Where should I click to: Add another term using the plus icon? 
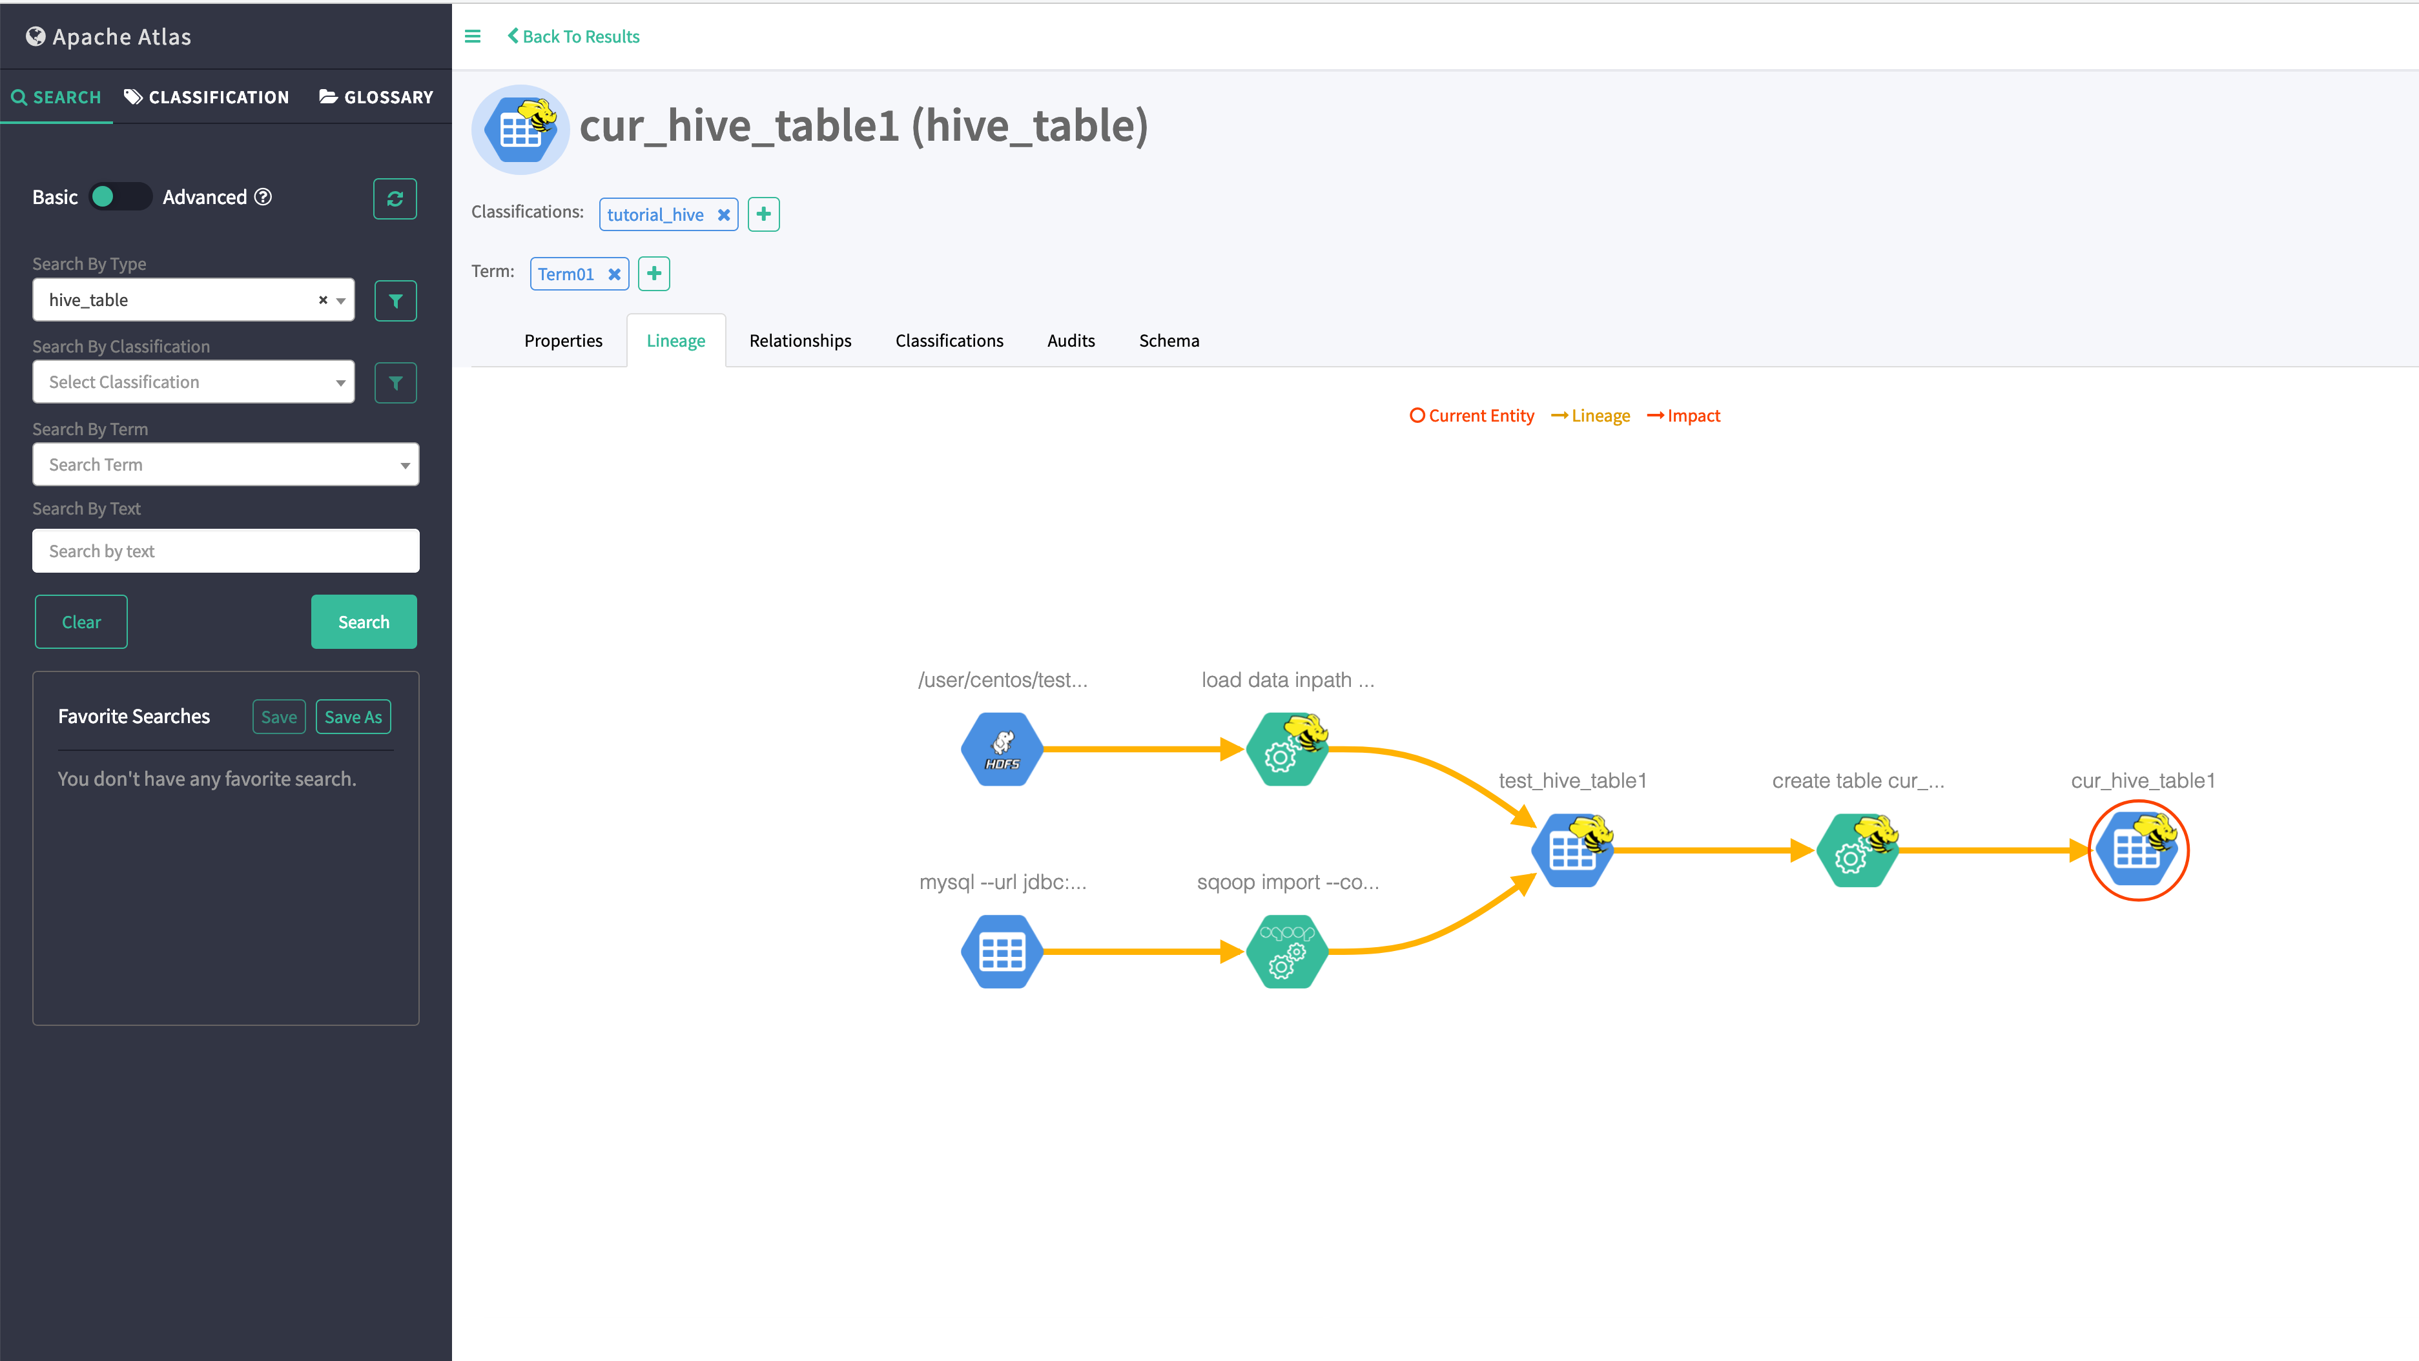coord(654,273)
